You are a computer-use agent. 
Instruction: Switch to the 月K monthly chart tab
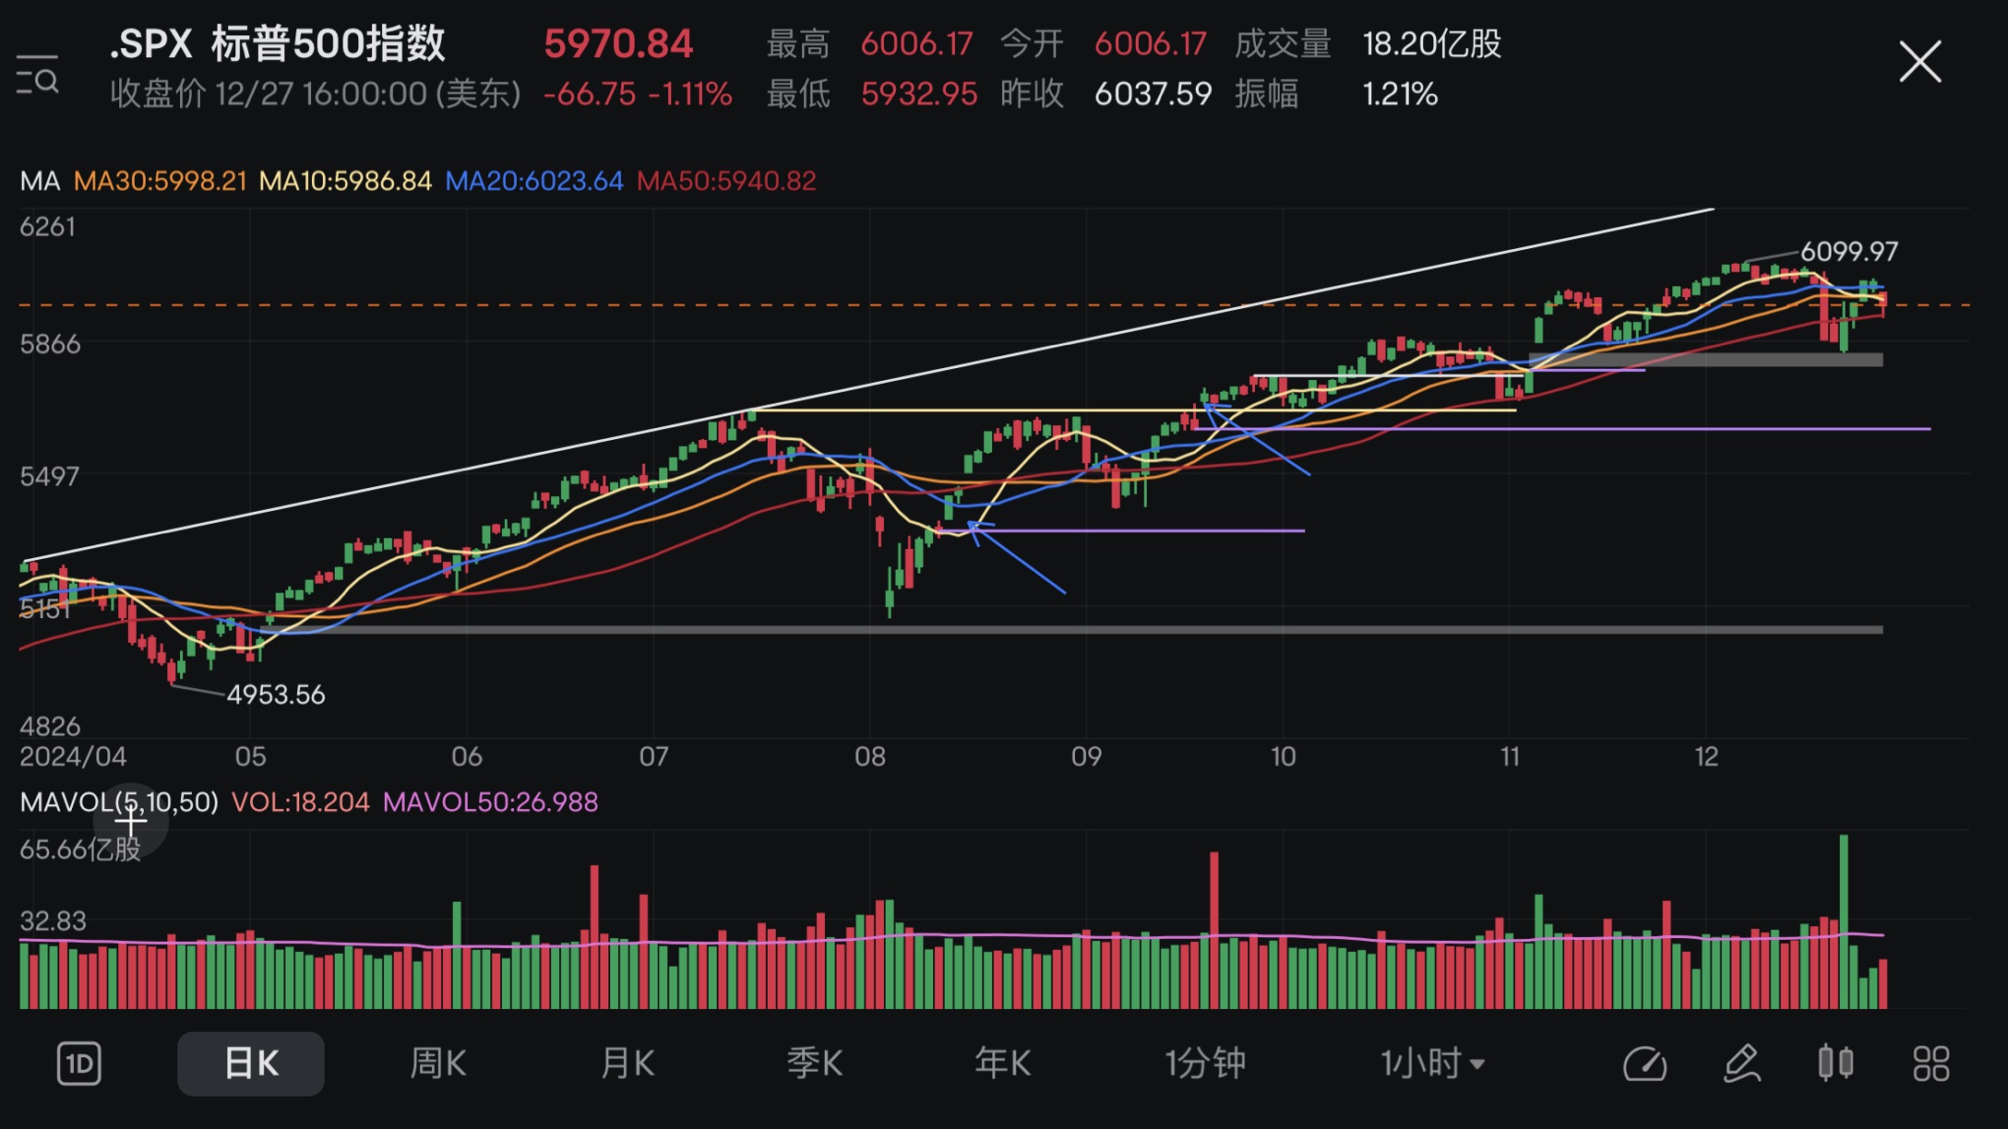tap(627, 1064)
